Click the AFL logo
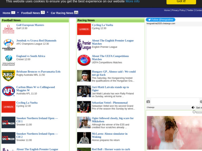 (x=8, y=91)
